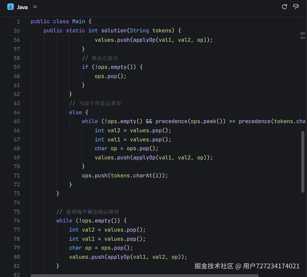The height and width of the screenshot is (277, 307).
Task: Click the comment '// 弹出左括号'
Action: [100, 58]
